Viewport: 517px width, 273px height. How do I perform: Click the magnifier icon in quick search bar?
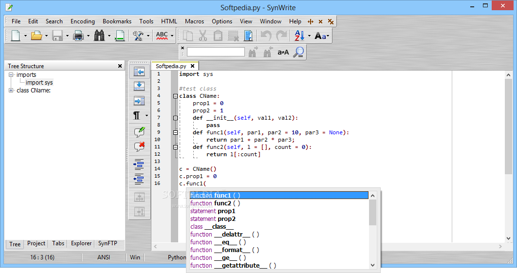[298, 52]
